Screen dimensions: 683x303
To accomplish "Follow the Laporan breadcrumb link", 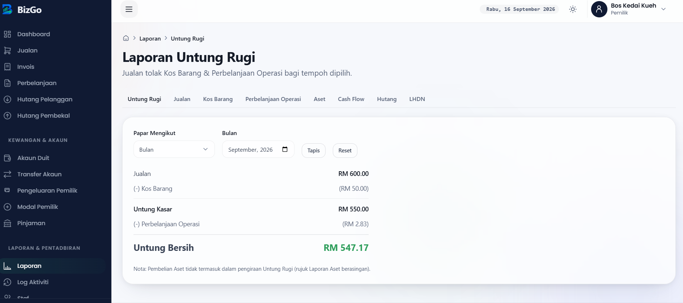I will pos(150,39).
